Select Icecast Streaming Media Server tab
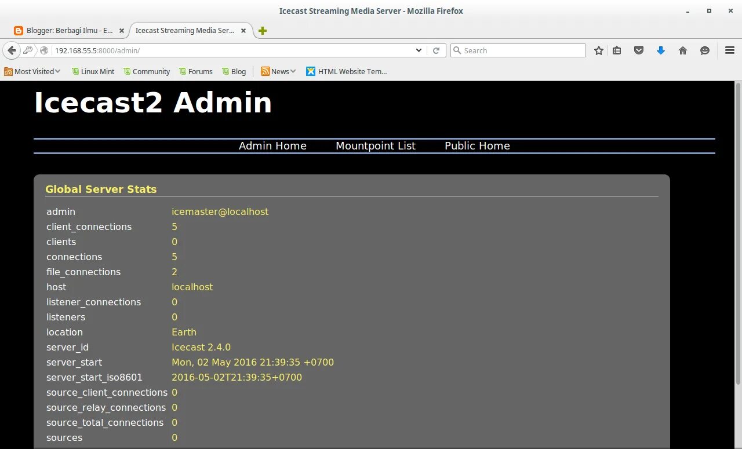Viewport: 742px width, 449px height. click(x=191, y=31)
